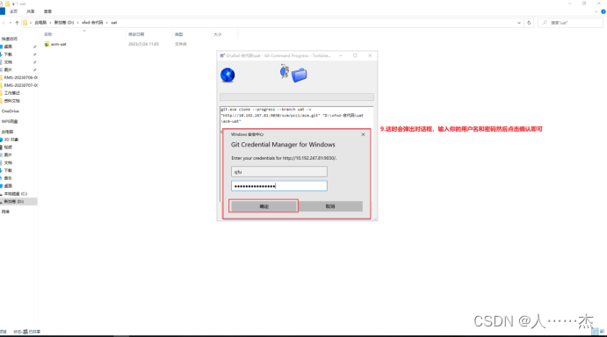
Task: Select 新加卷 (D:) drive in sidebar
Action: [14, 202]
